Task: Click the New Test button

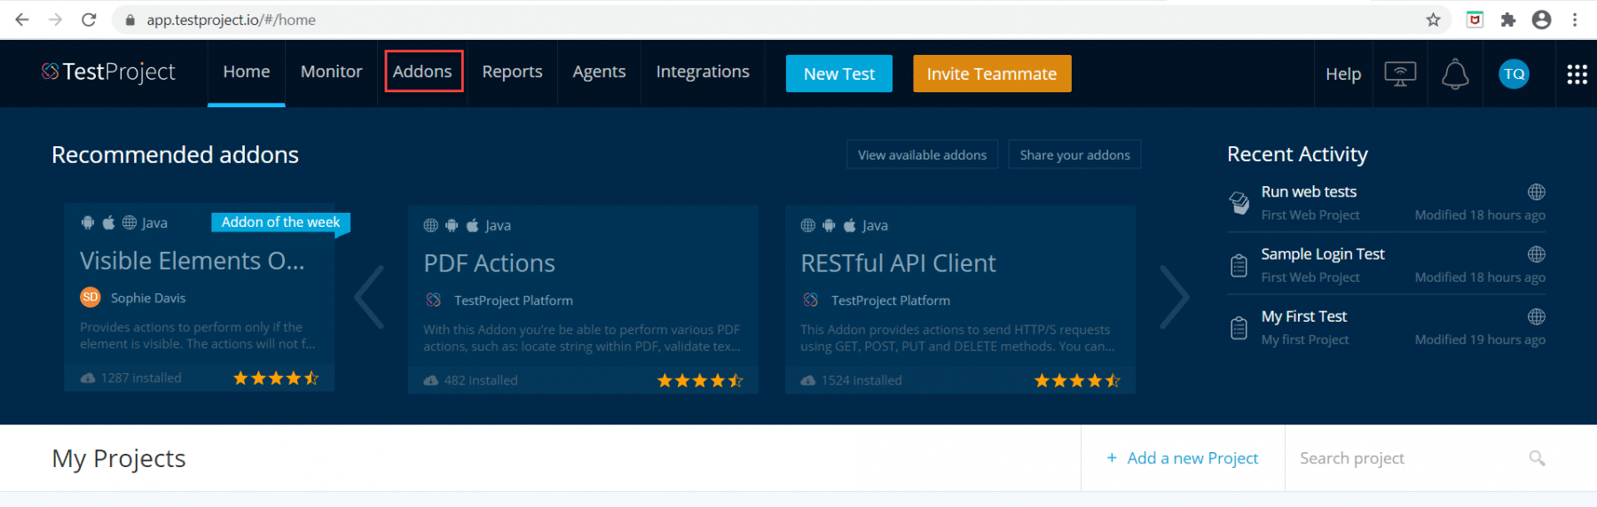Action: point(839,74)
